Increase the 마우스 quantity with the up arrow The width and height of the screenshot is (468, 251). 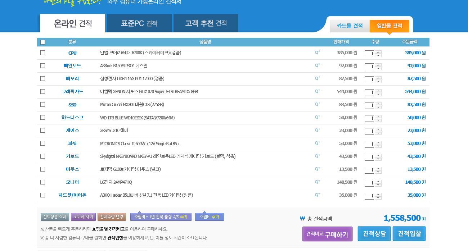tap(378, 168)
